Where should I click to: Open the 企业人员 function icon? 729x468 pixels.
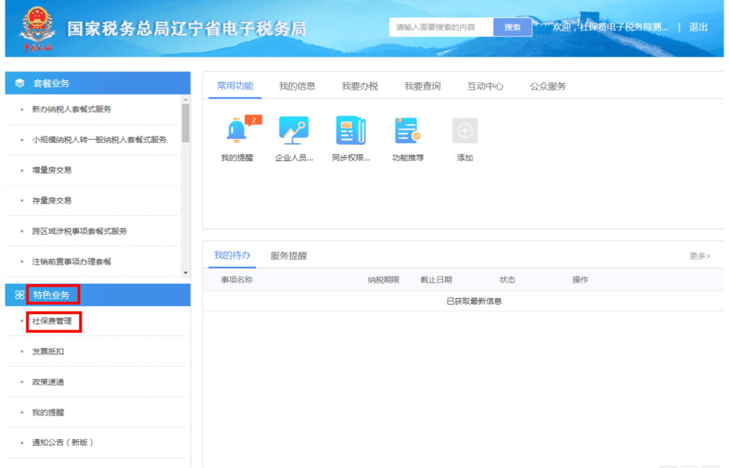tap(293, 130)
